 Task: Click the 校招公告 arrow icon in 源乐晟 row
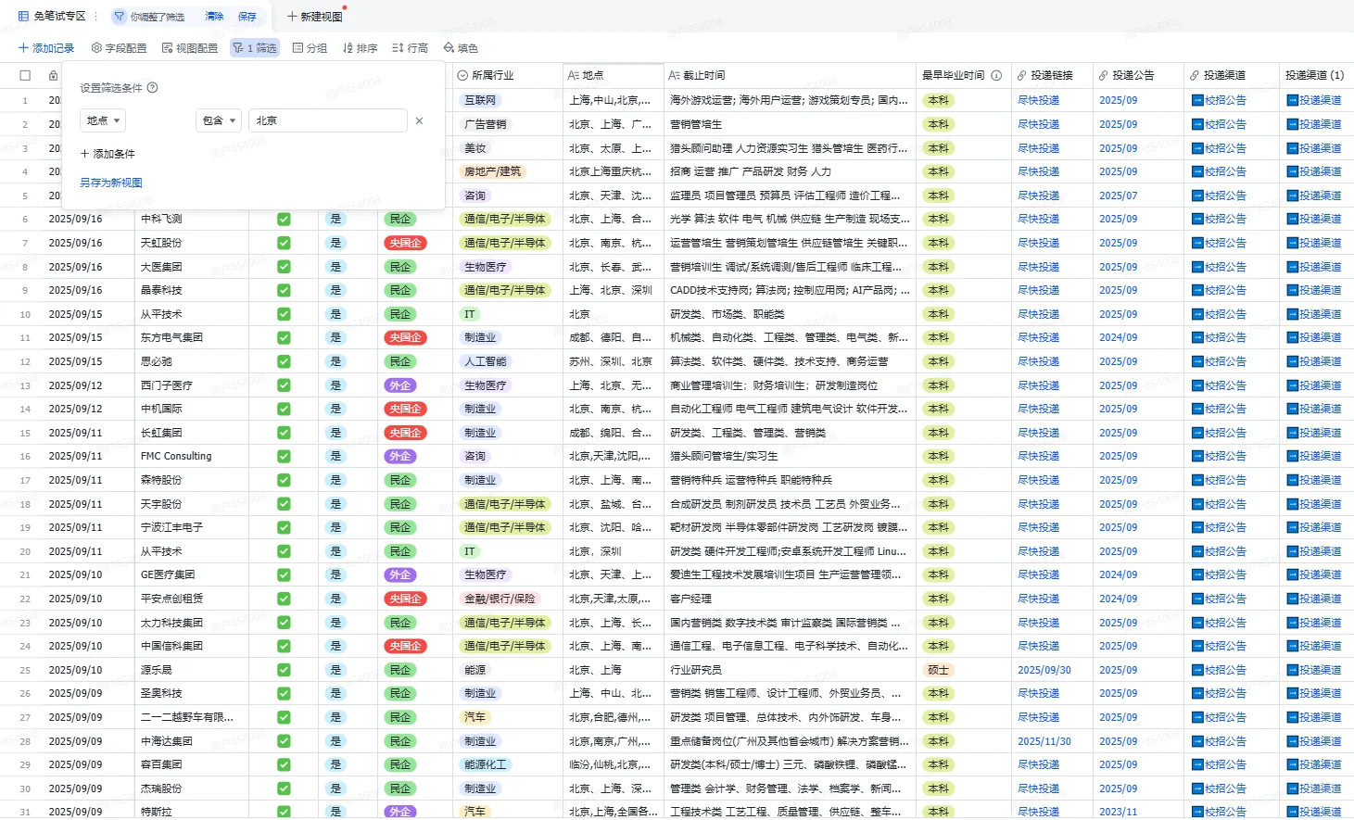pos(1197,670)
